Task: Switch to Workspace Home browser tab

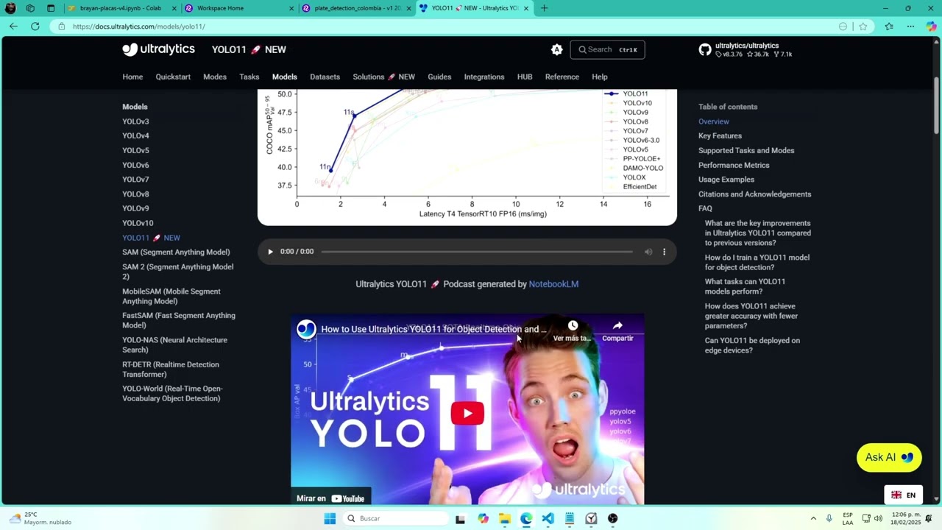Action: click(238, 8)
